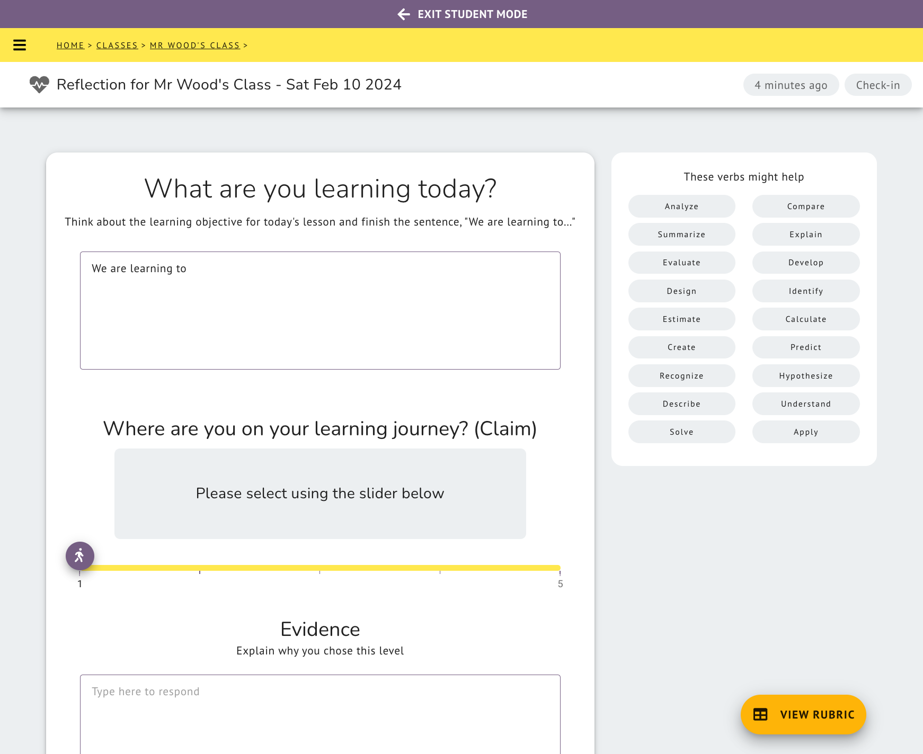
Task: Open the CLASSES breadcrumb link
Action: (117, 46)
